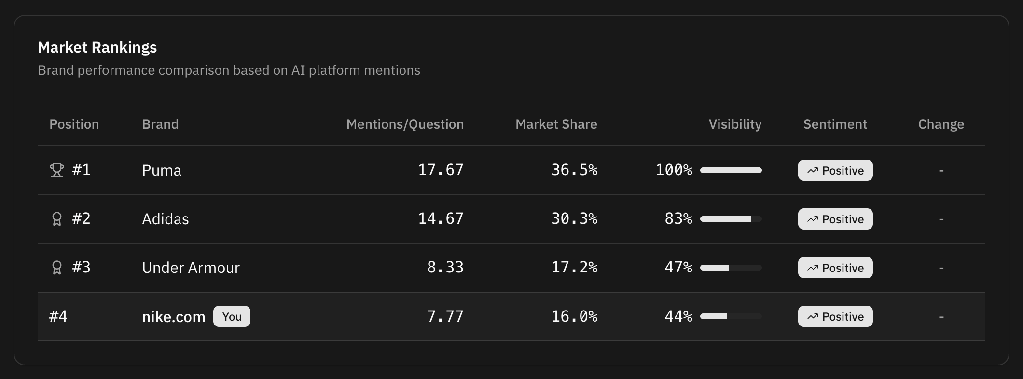Click the trophy icon beside rank #1
This screenshot has width=1023, height=379.
(57, 170)
